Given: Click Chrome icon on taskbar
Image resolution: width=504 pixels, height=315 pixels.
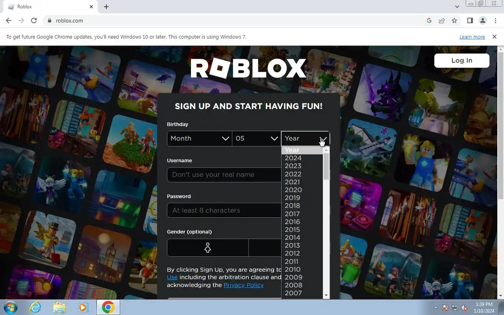Looking at the screenshot, I should tap(108, 307).
